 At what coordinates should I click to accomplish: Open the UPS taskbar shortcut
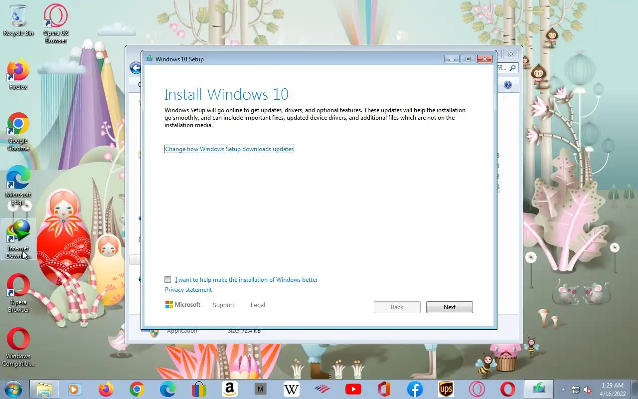[446, 389]
